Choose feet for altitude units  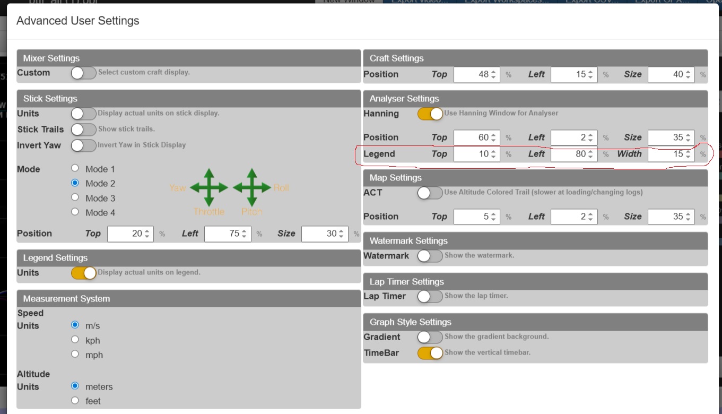coord(75,401)
